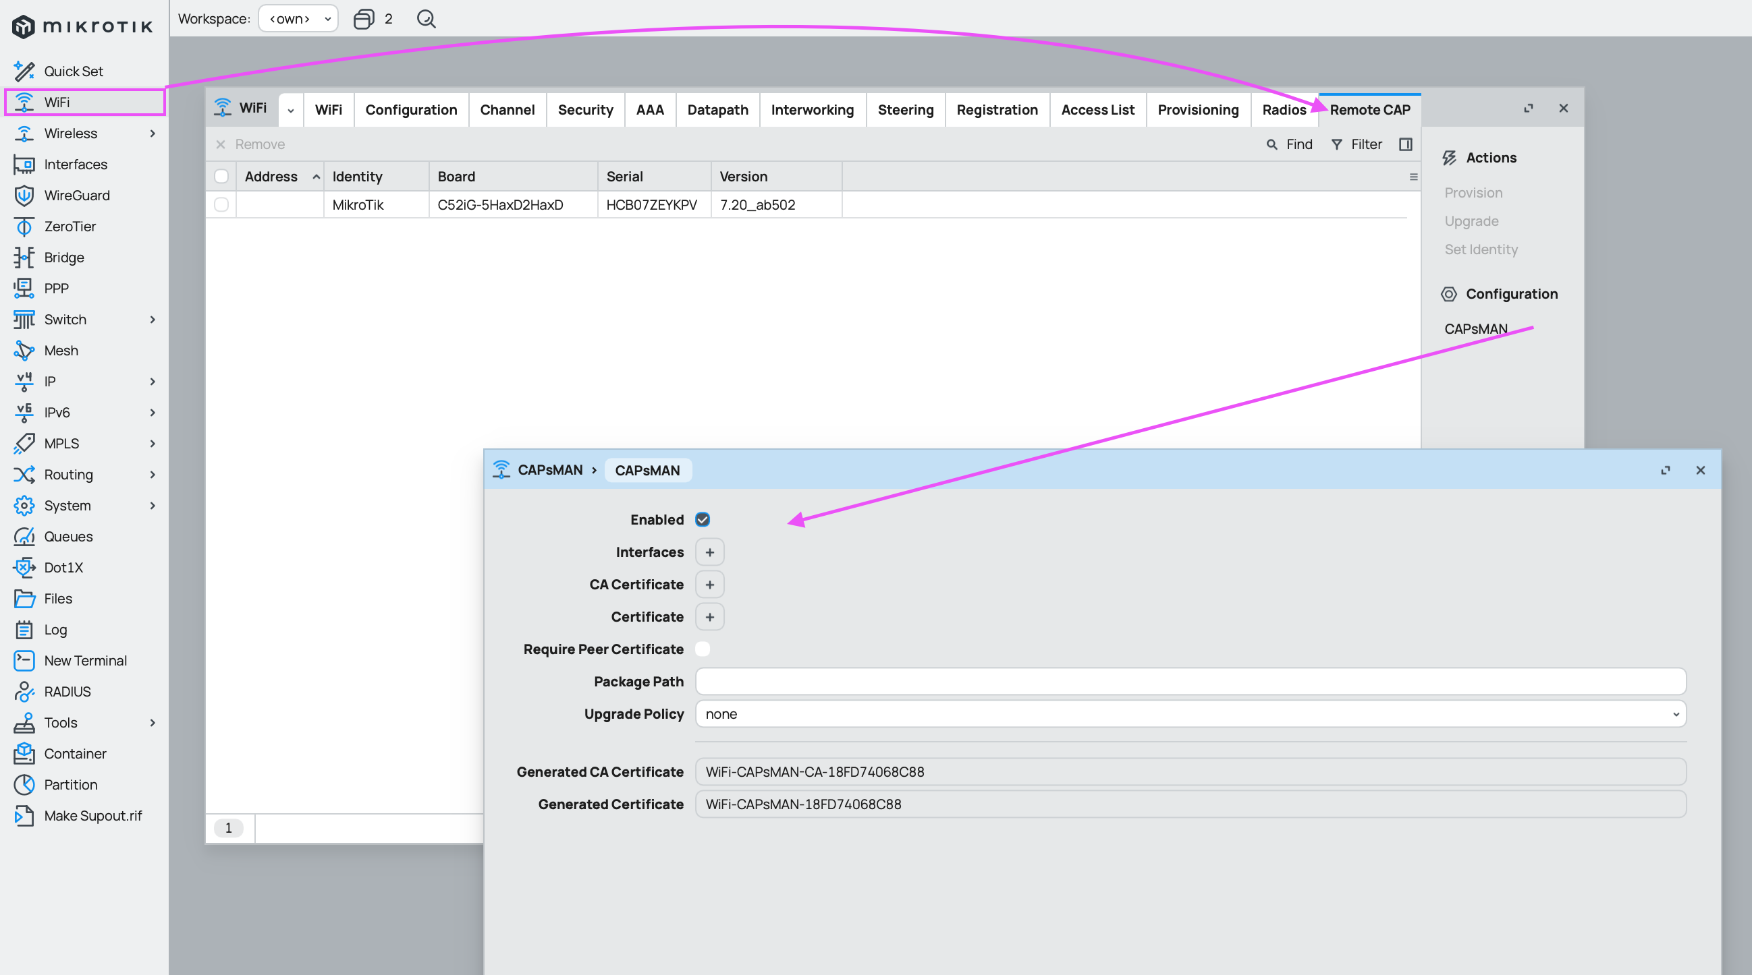Open the WiFi window title dropdown arrow
The height and width of the screenshot is (975, 1752).
290,110
